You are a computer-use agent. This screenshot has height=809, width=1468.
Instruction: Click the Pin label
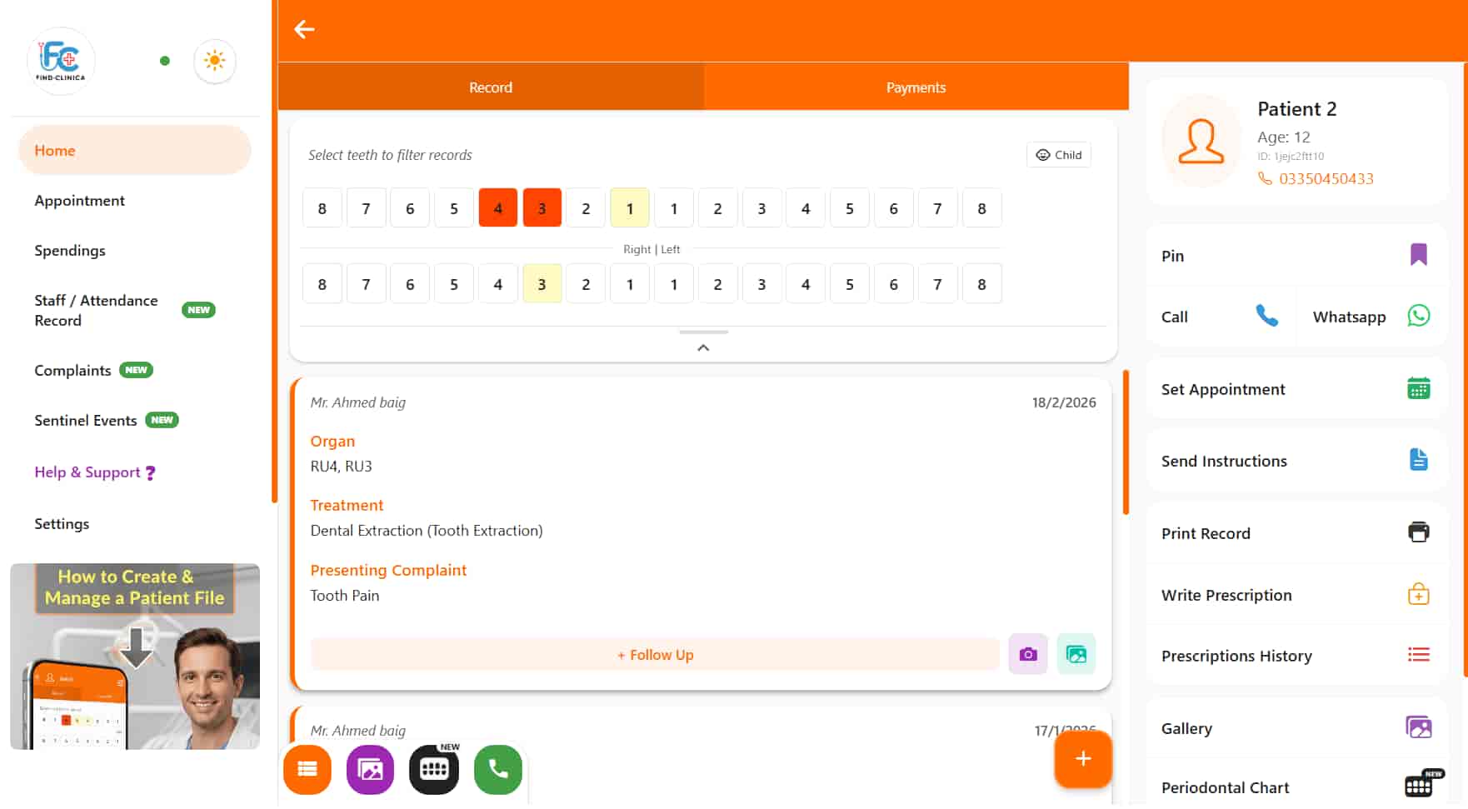(x=1172, y=256)
